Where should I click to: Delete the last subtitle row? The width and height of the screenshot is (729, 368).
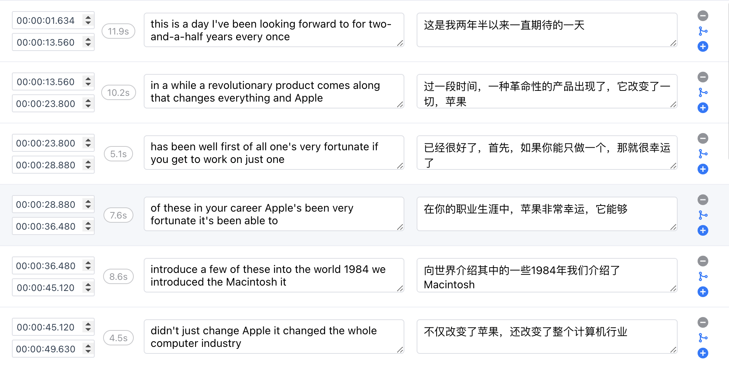[x=703, y=322]
